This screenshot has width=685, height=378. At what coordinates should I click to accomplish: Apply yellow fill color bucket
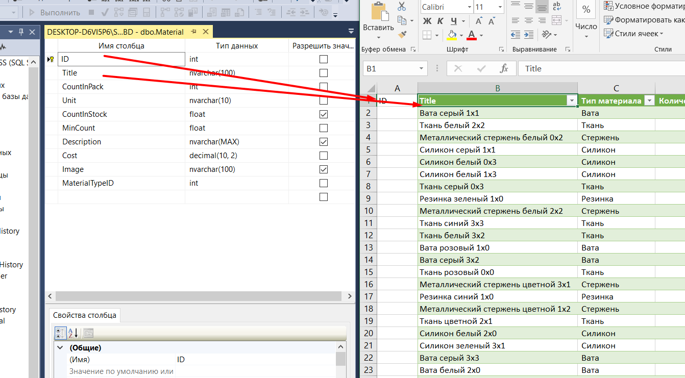(452, 35)
